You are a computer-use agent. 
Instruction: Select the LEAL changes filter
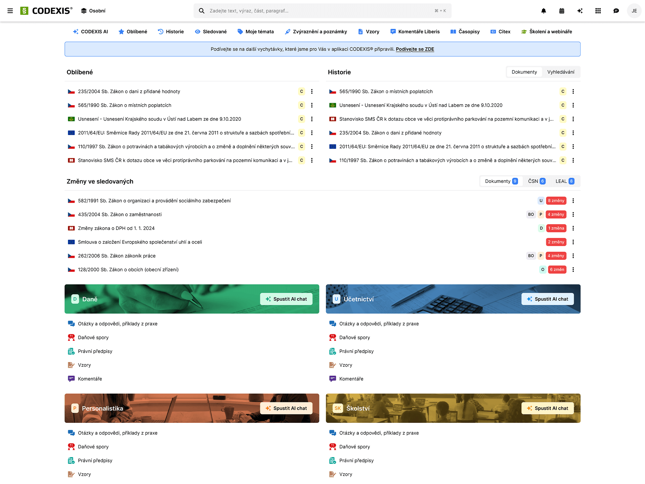[565, 181]
